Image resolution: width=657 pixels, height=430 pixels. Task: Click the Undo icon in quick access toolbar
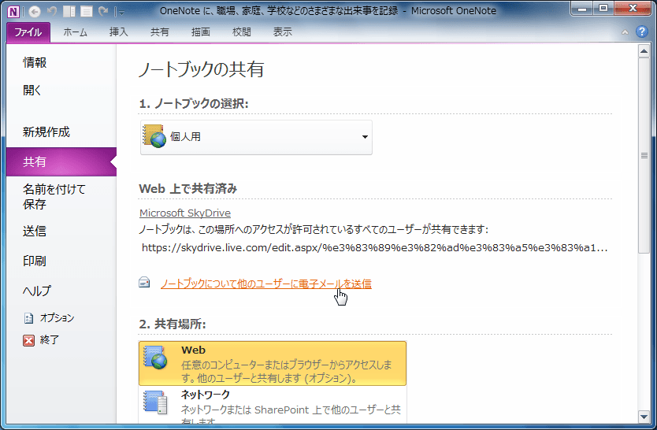pyautogui.click(x=51, y=11)
